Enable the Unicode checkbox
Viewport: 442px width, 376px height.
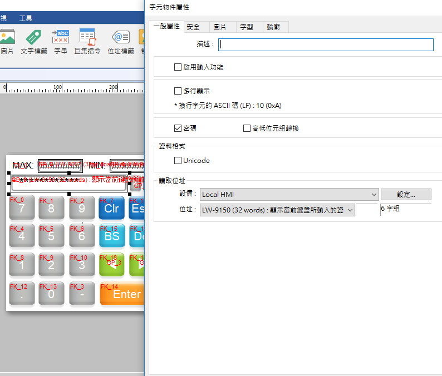[x=178, y=161]
